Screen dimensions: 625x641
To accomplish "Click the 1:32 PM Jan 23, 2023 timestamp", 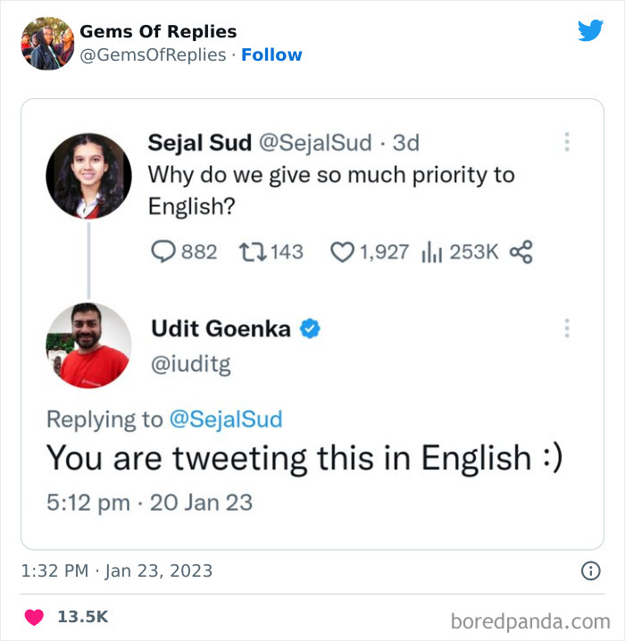I will coord(116,570).
